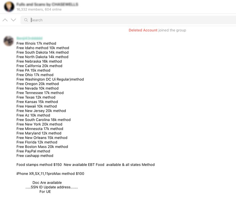This screenshot has height=199, width=236.
Task: Select 'Free New Jersey 20k method' line
Action: pyautogui.click(x=41, y=111)
